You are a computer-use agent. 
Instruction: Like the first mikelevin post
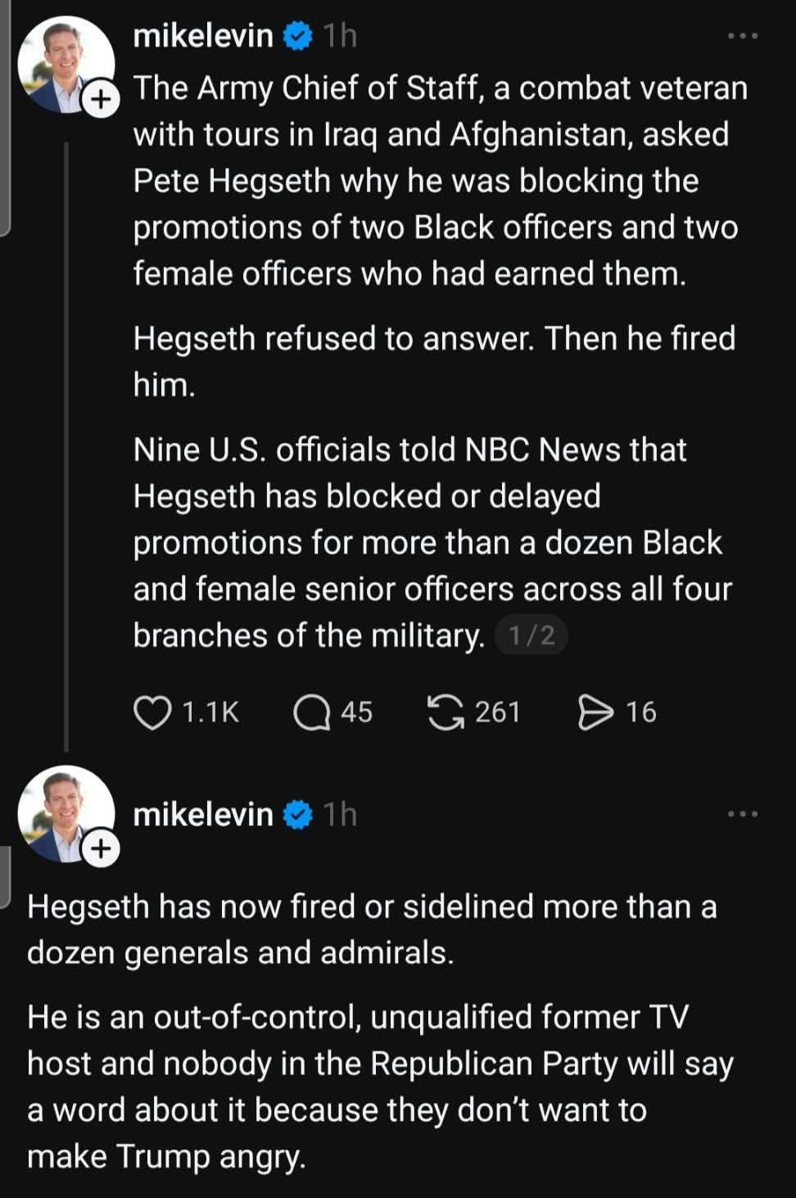[x=152, y=712]
